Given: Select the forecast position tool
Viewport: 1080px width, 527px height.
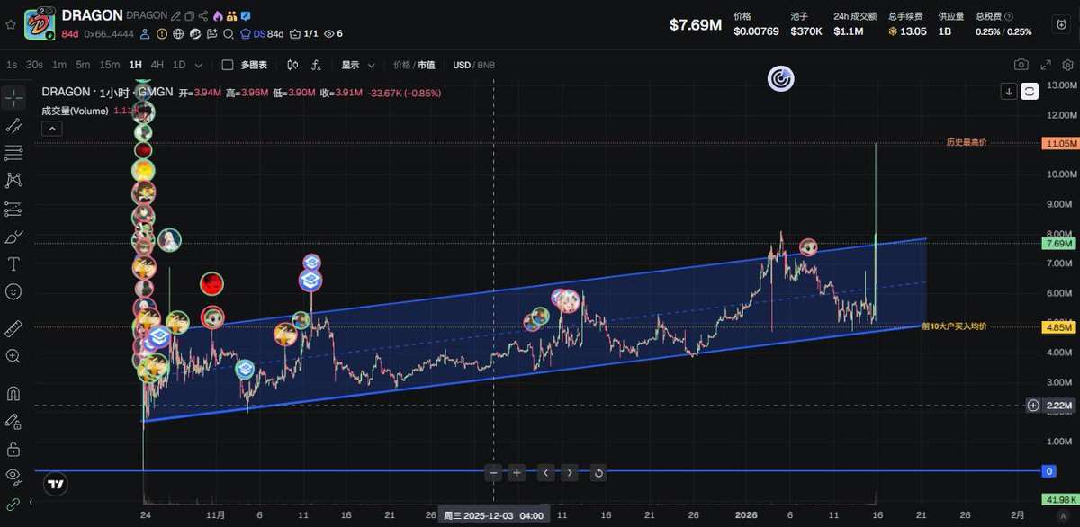Looking at the screenshot, I should coord(13,209).
